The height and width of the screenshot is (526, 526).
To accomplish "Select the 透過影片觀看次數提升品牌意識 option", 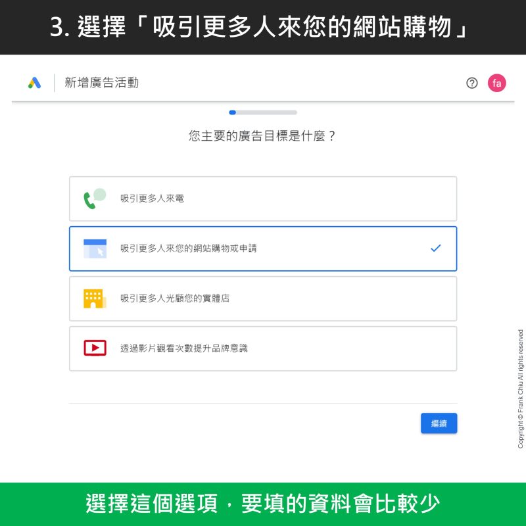I will click(263, 348).
